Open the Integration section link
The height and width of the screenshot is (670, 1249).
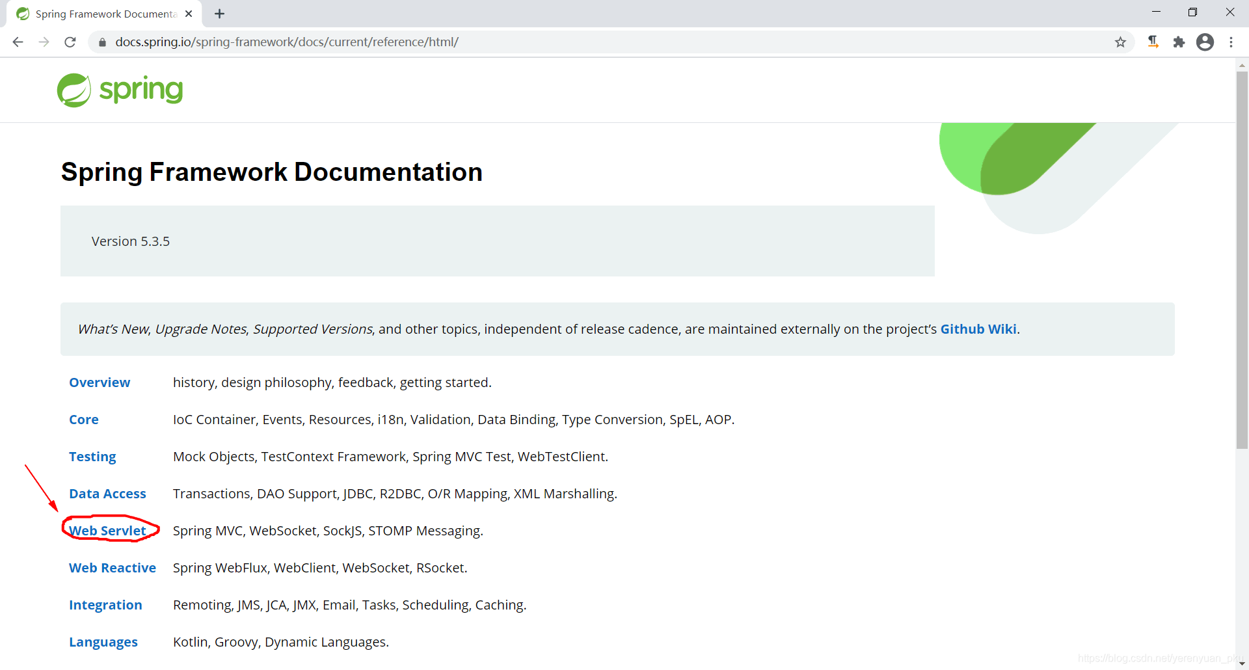105,605
